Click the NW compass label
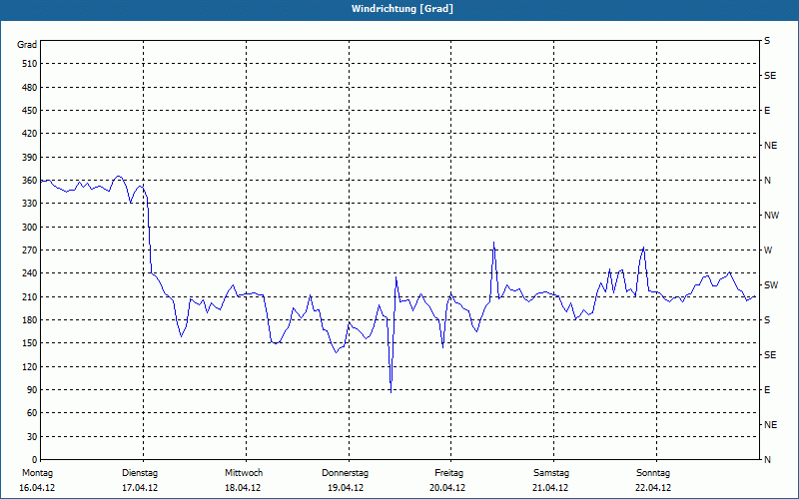 click(x=771, y=216)
